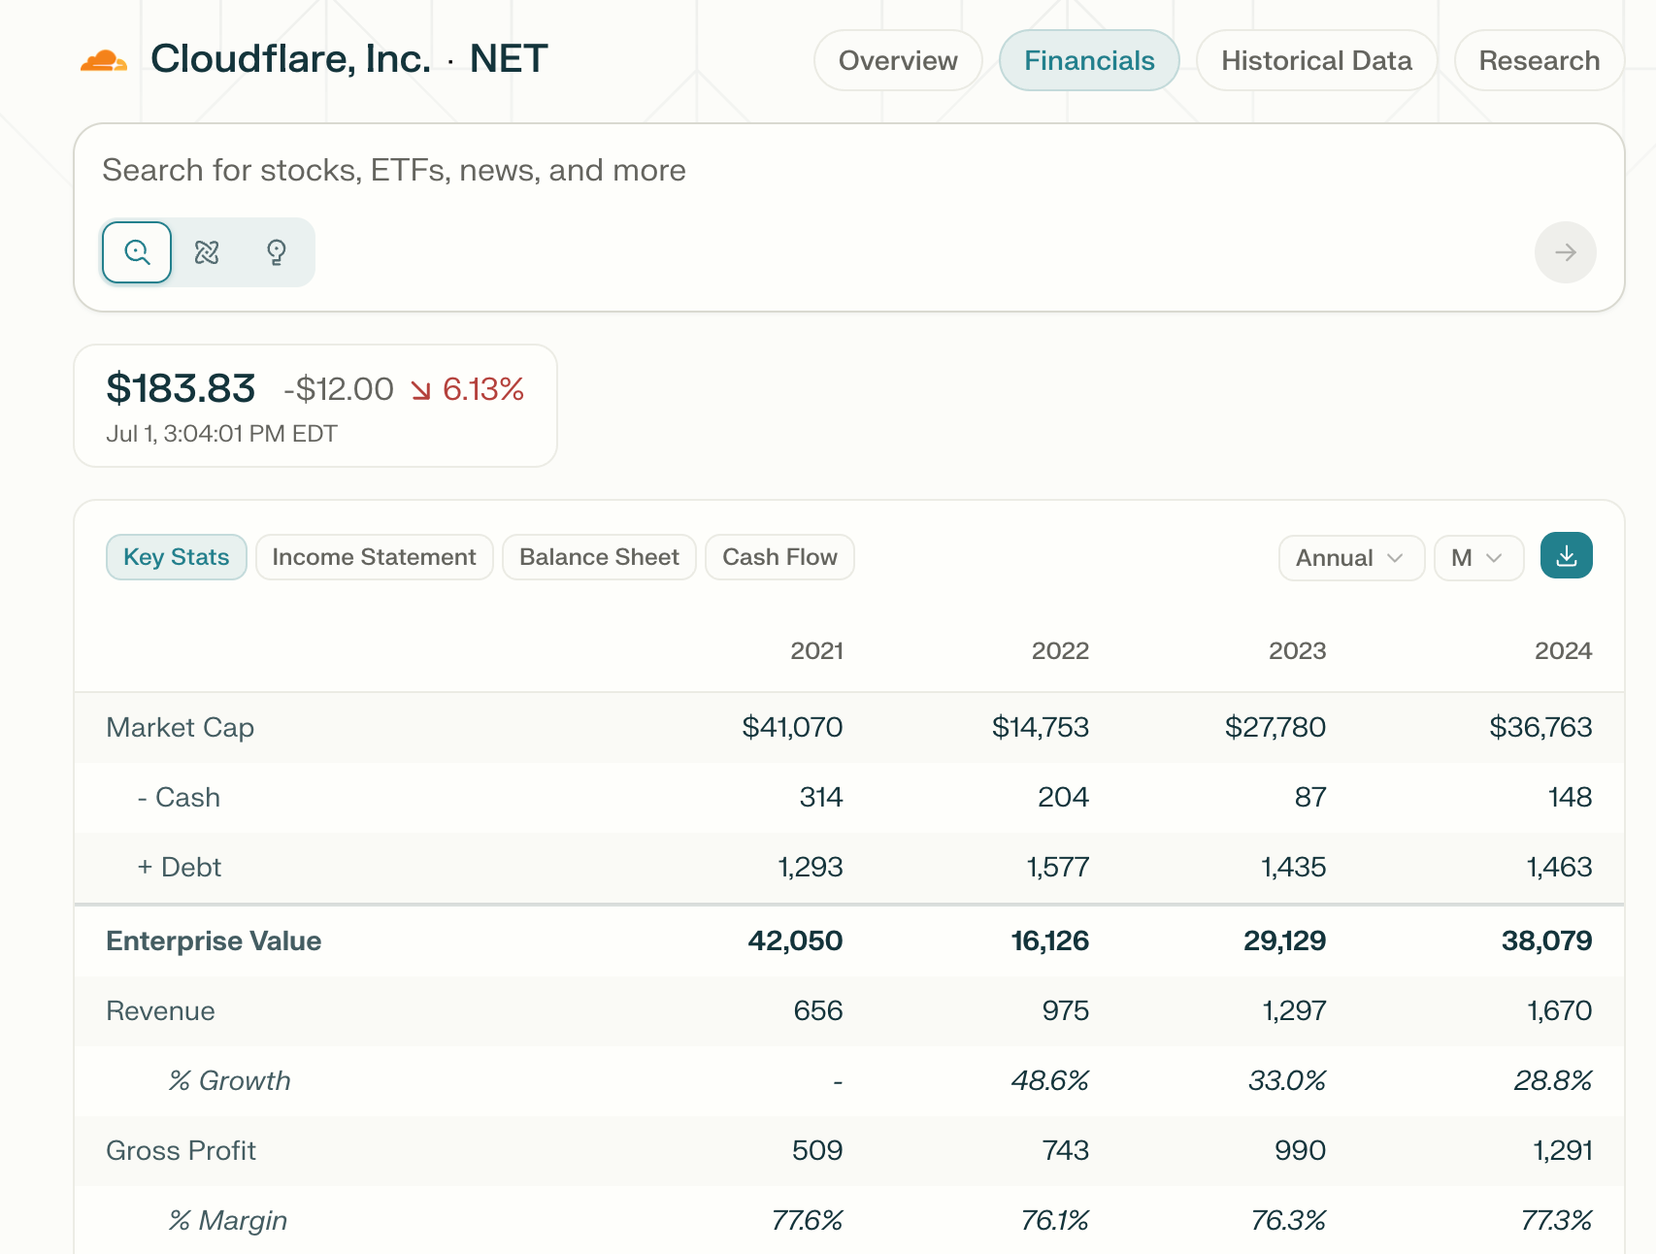This screenshot has height=1254, width=1656.
Task: Select the crossed-links mode icon in search box
Action: (x=207, y=252)
